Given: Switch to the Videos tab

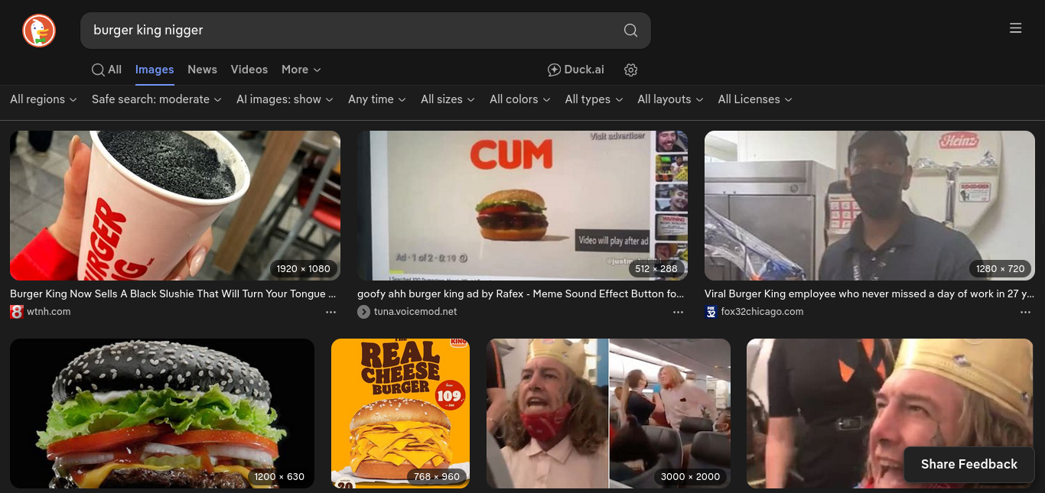Looking at the screenshot, I should coord(249,70).
